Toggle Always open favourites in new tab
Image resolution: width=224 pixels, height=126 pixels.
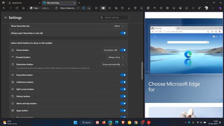click(123, 33)
